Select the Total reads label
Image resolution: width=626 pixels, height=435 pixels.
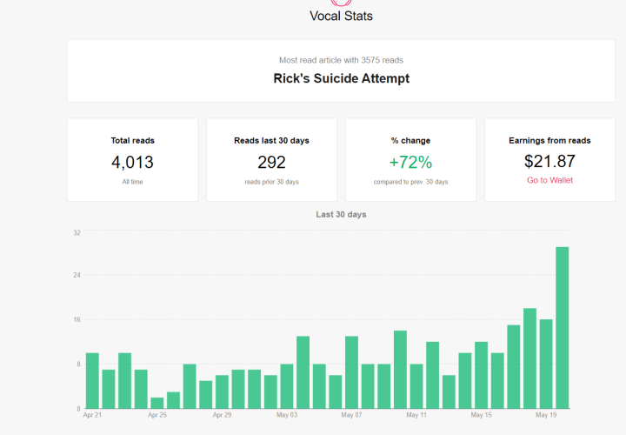point(132,141)
